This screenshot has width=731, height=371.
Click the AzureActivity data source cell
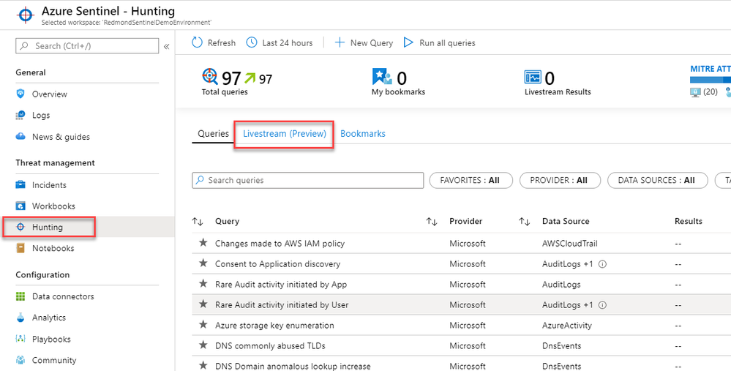567,326
